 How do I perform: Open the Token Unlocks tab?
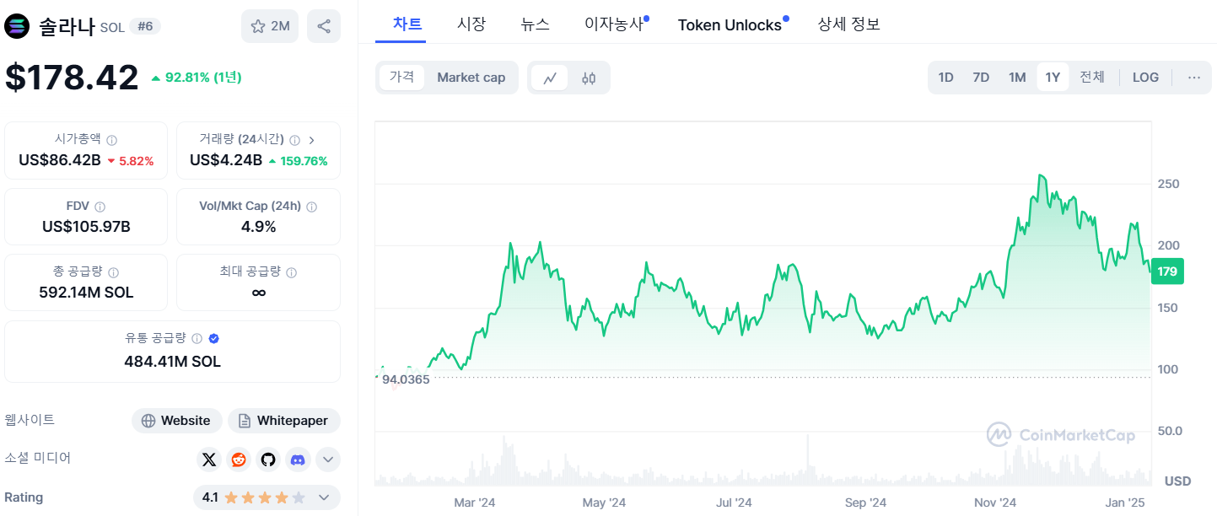tap(729, 24)
